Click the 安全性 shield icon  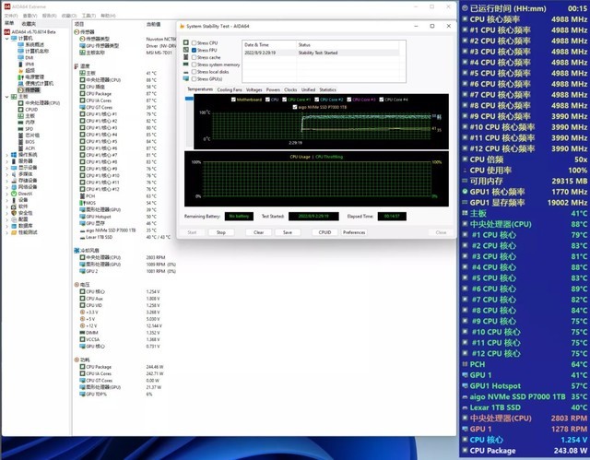tap(14, 213)
